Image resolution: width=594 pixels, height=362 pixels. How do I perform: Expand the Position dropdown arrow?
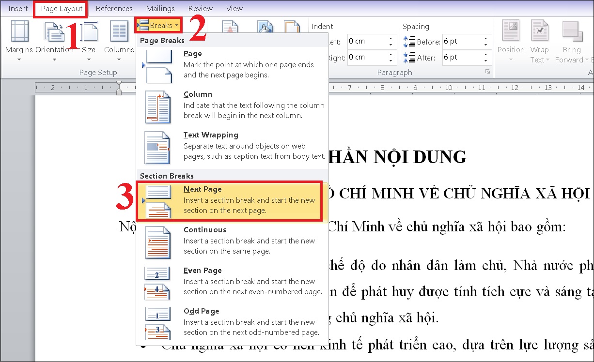pyautogui.click(x=510, y=60)
